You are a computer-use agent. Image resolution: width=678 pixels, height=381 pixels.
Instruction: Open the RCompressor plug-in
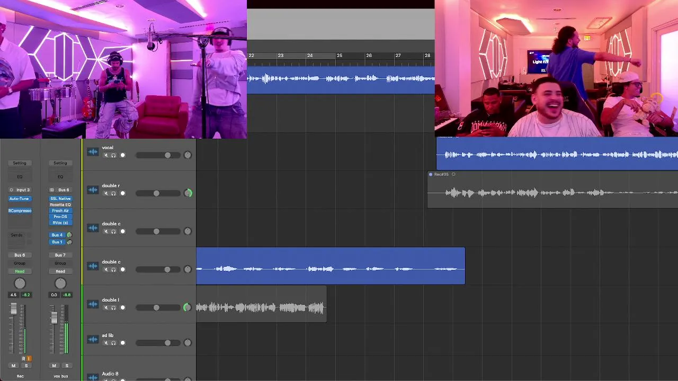tap(20, 211)
